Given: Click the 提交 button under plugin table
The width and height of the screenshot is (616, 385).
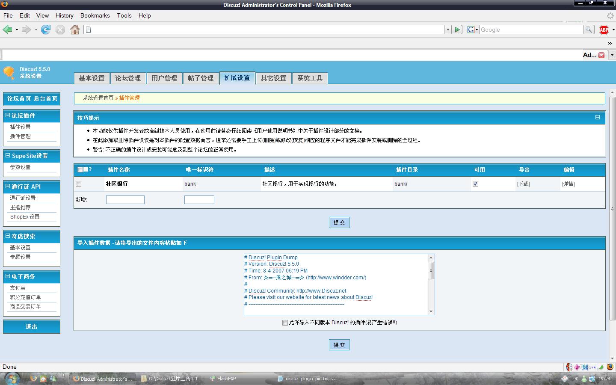Looking at the screenshot, I should [339, 222].
